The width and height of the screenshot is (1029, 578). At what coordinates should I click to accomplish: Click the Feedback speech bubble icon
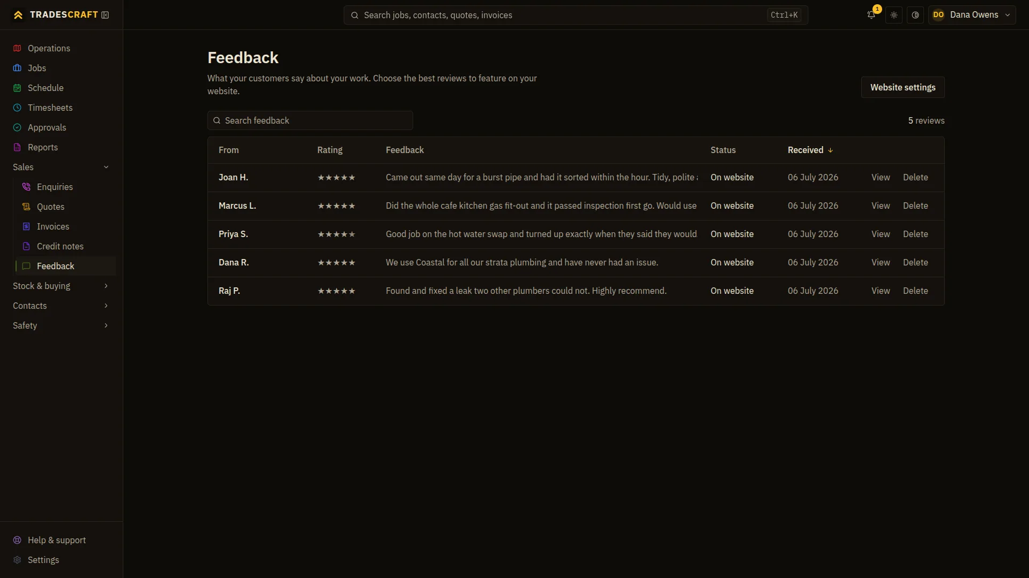[x=26, y=266]
